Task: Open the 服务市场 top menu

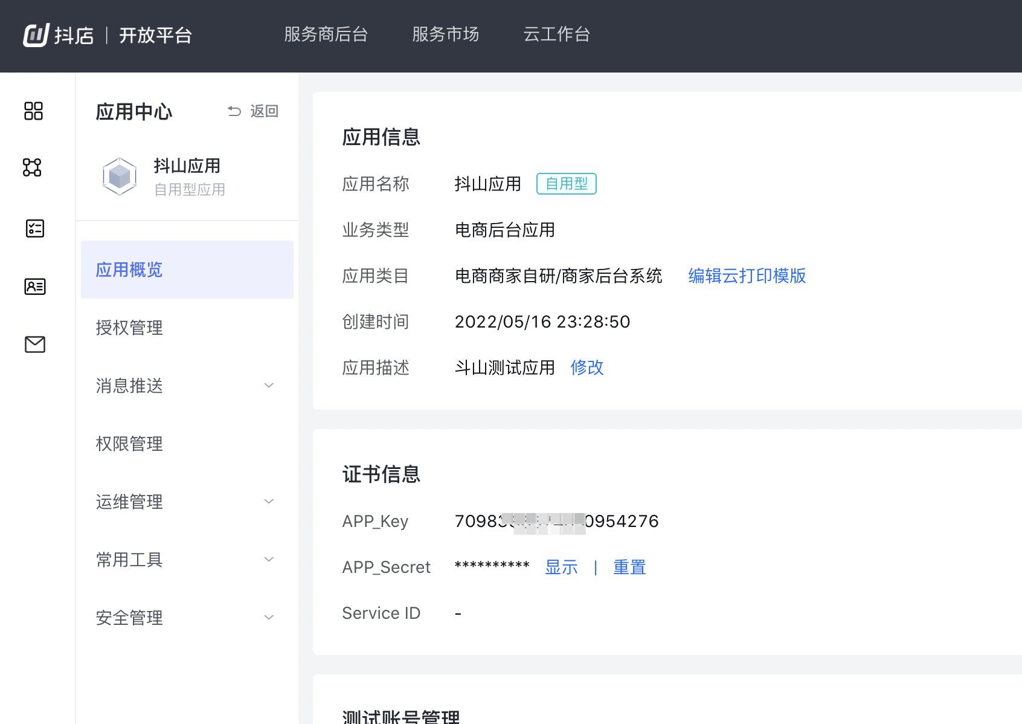Action: click(446, 34)
